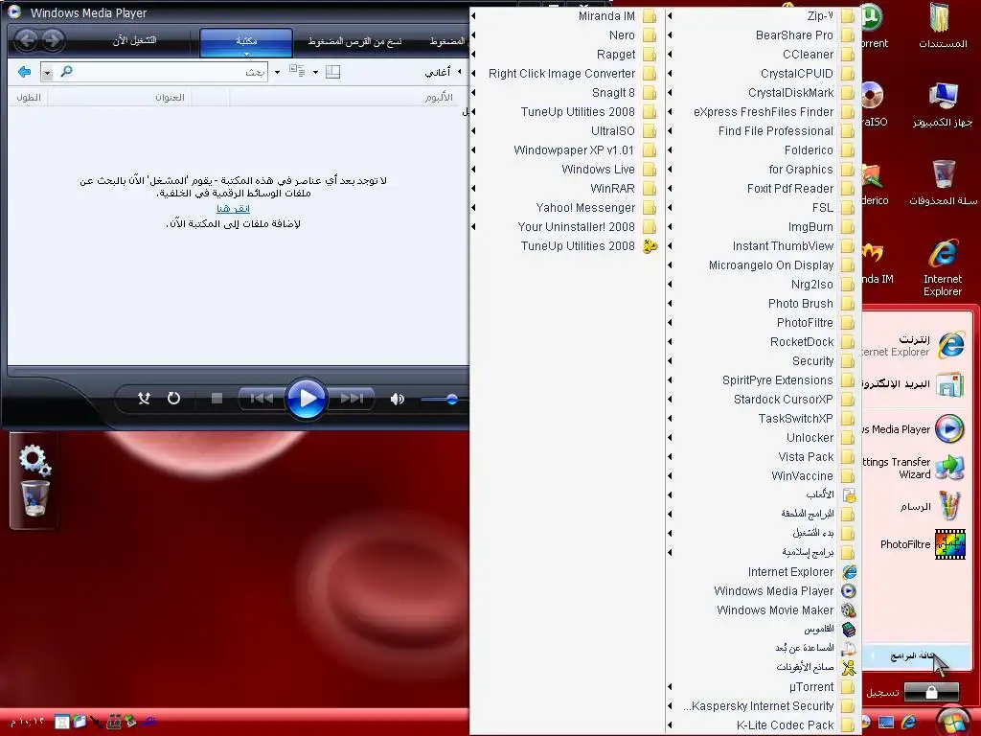Image resolution: width=981 pixels, height=736 pixels.
Task: Click the العنوان column header
Action: point(170,98)
